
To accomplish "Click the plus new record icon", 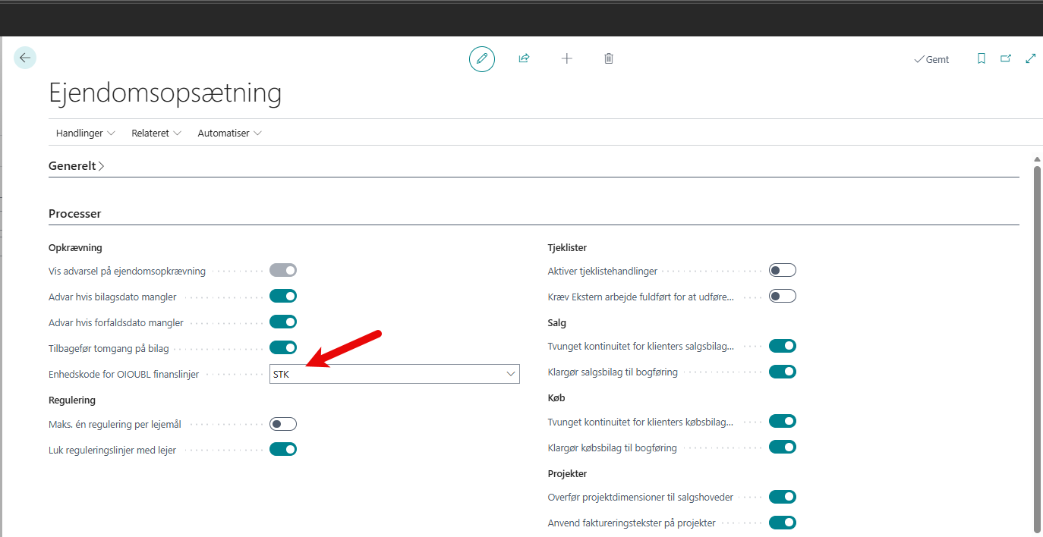I will tap(566, 58).
